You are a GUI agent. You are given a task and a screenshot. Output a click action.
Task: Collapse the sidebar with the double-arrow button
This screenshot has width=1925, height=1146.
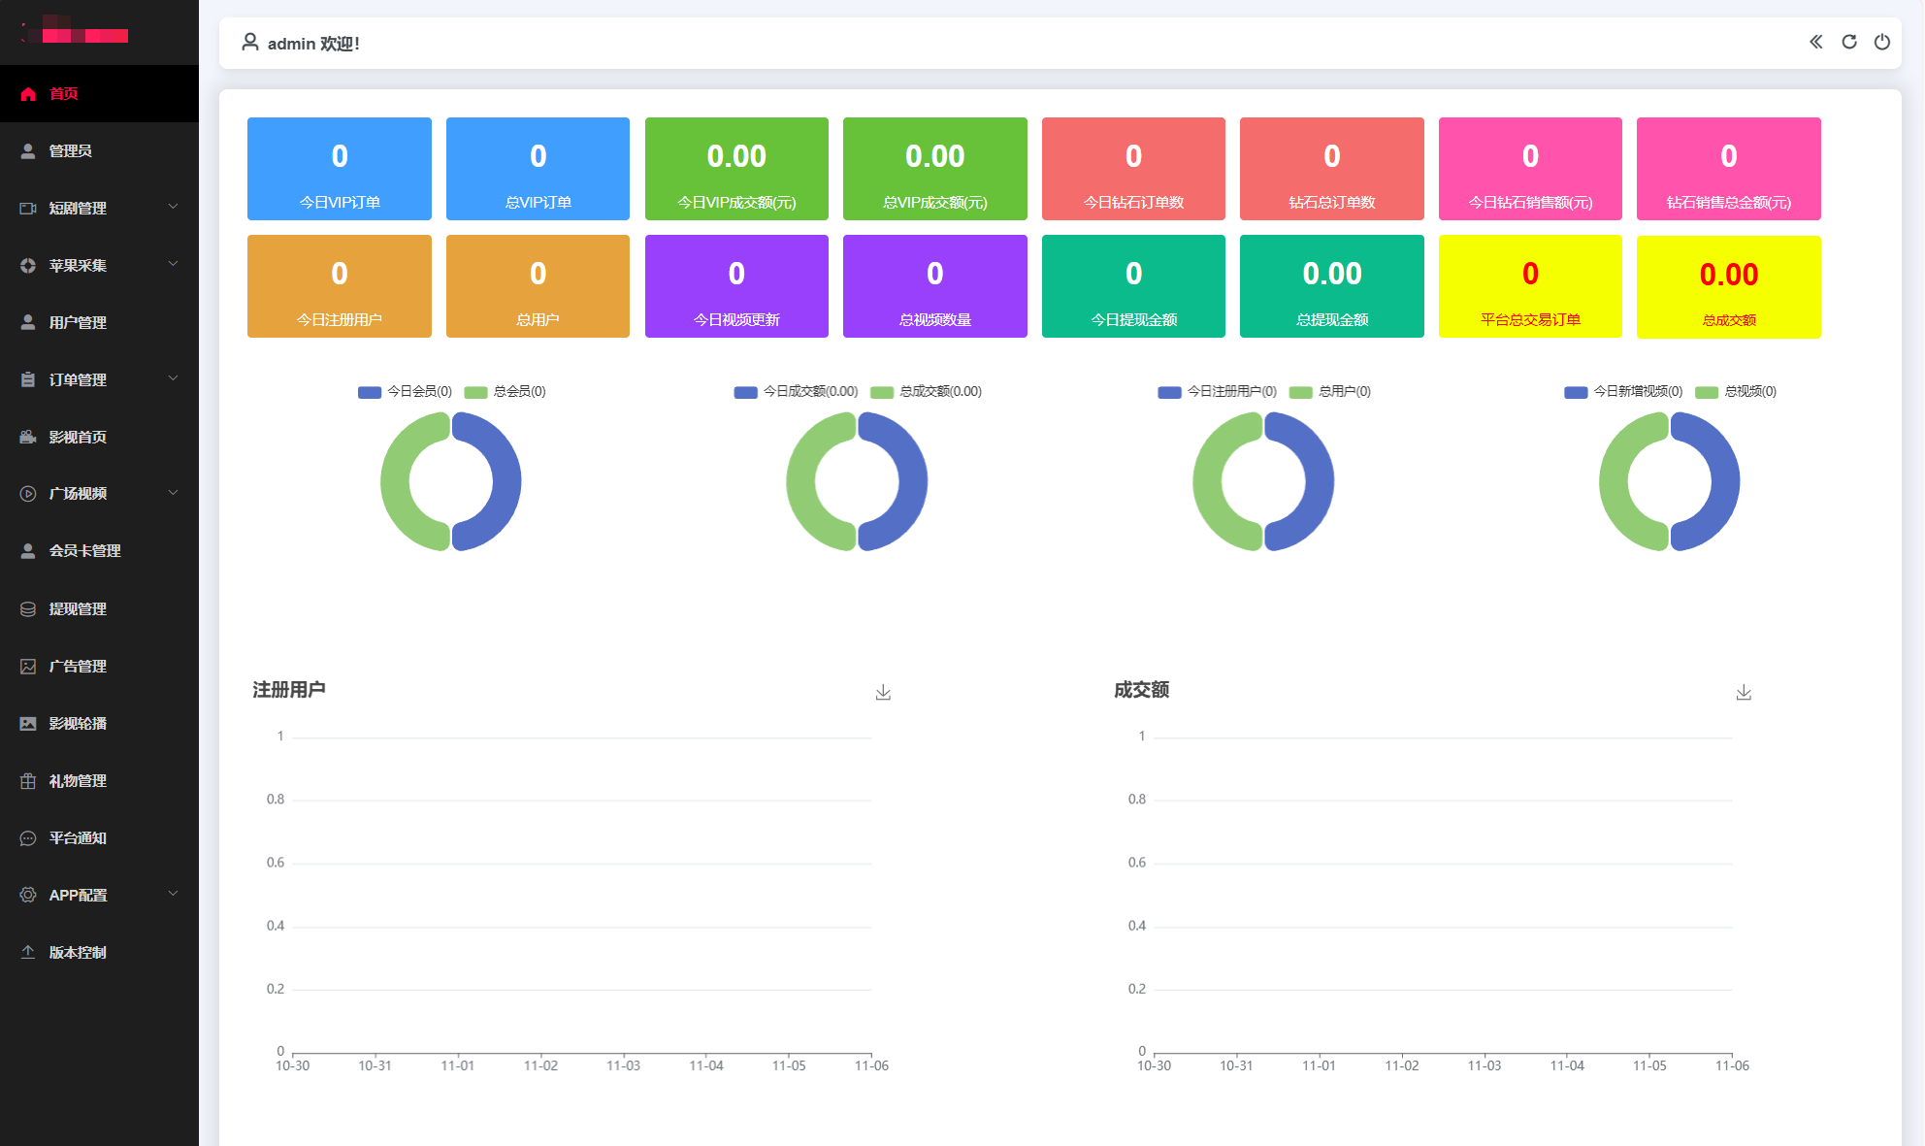[x=1814, y=42]
